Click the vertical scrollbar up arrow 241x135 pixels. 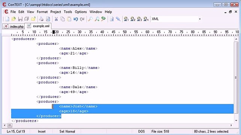tap(236, 39)
